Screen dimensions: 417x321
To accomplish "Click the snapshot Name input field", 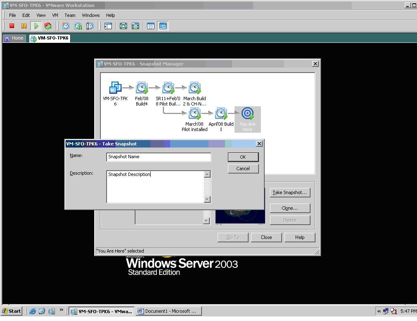I will [x=159, y=157].
